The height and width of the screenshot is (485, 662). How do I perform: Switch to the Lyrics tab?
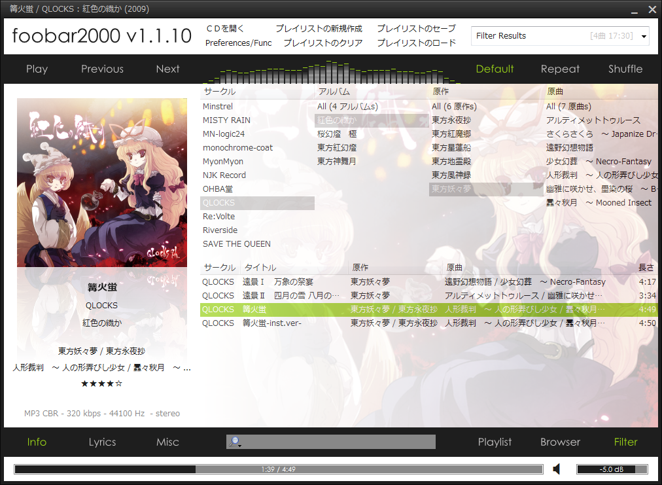(x=102, y=442)
